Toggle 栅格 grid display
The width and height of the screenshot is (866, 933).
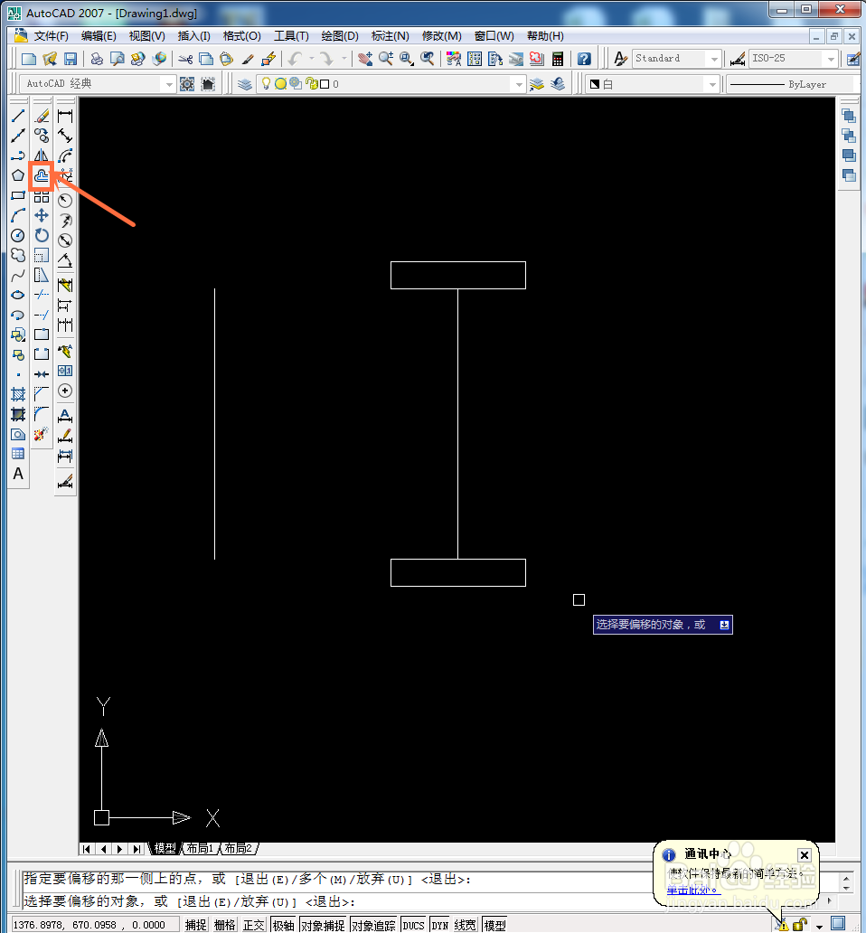[225, 925]
